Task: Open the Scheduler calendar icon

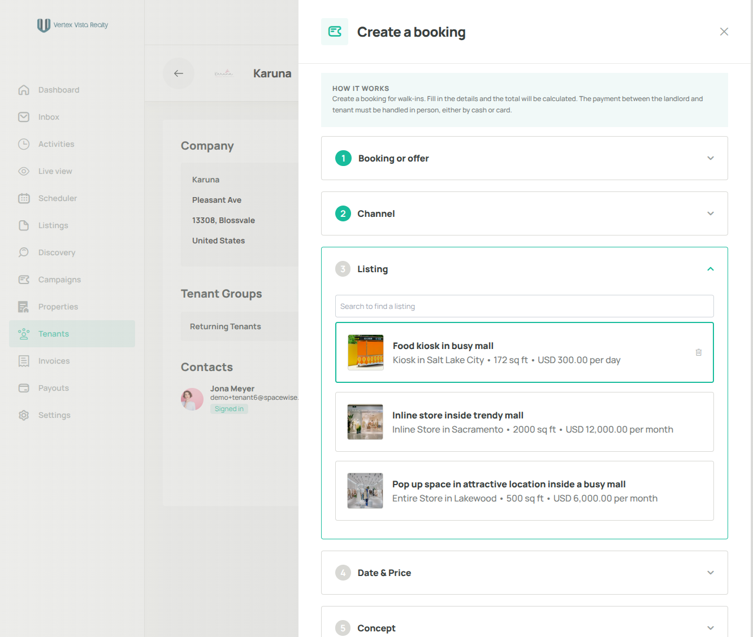Action: (x=24, y=198)
